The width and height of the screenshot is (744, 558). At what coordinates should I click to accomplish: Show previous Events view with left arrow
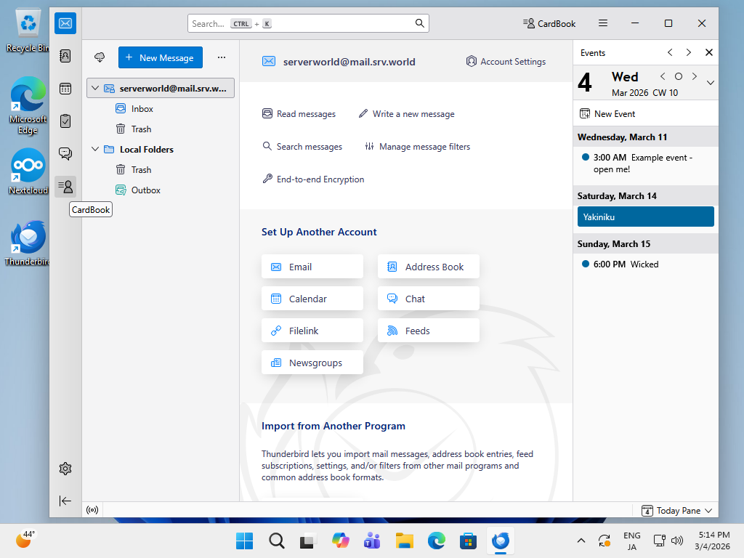click(670, 52)
